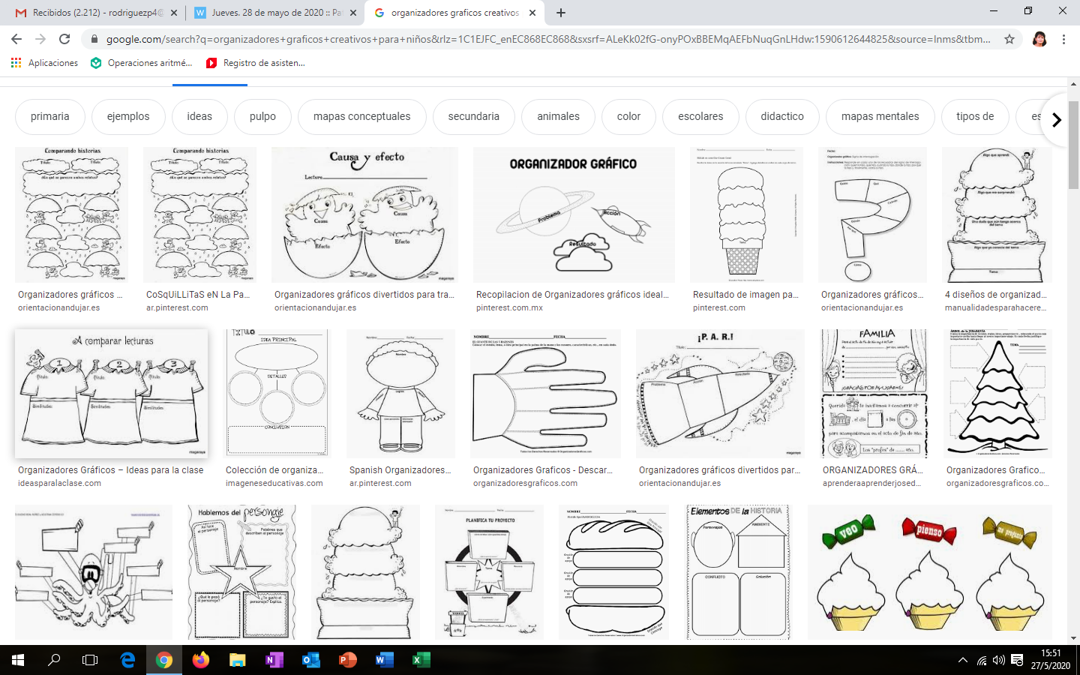Click in the URL address bar
The image size is (1080, 675).
click(547, 39)
